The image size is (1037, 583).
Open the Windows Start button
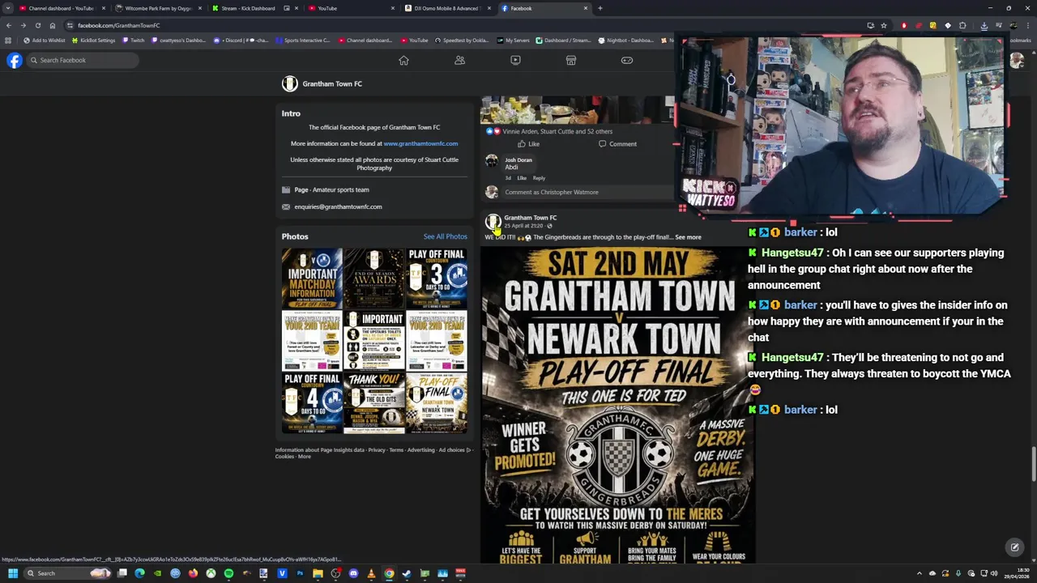[x=12, y=573]
